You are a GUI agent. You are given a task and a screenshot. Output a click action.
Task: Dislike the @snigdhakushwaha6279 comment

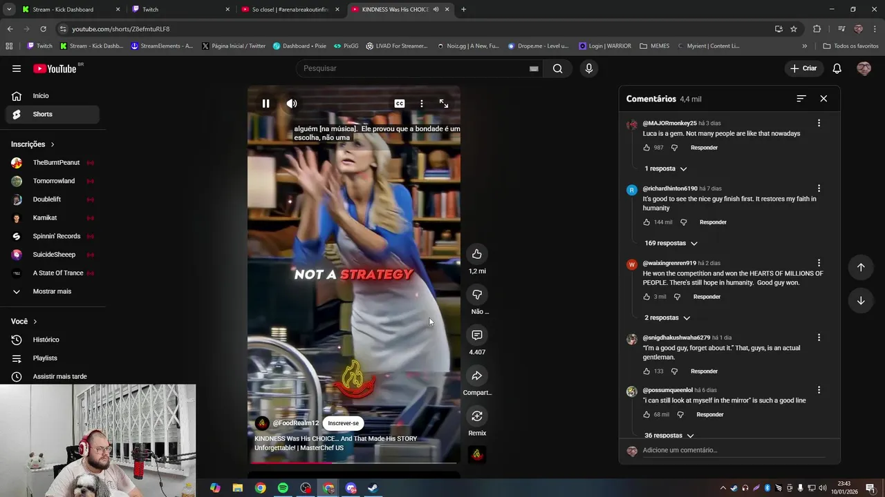tap(674, 371)
